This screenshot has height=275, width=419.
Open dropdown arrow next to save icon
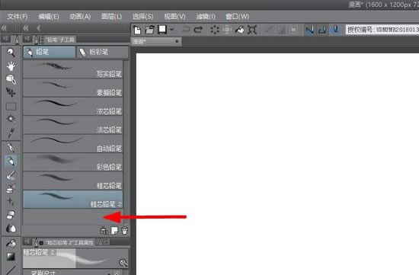172,30
